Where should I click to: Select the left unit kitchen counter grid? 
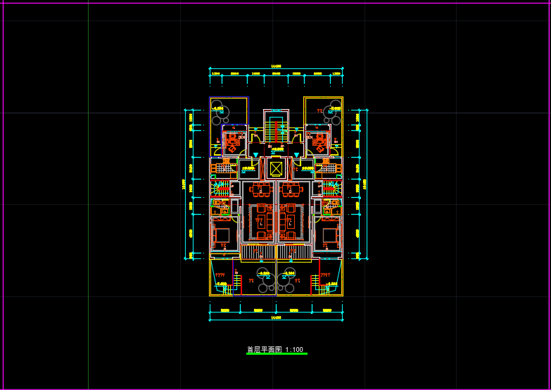pyautogui.click(x=222, y=168)
